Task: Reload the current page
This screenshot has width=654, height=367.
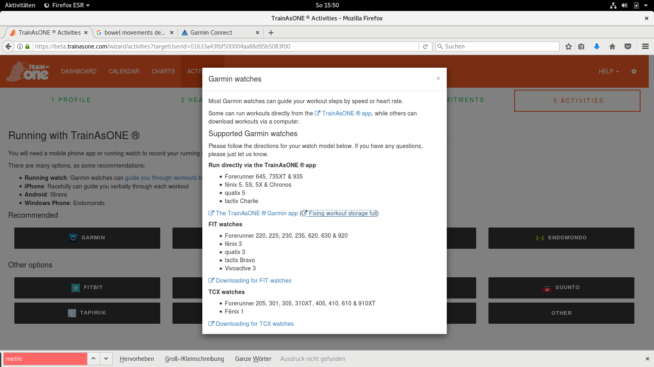Action: [x=425, y=46]
